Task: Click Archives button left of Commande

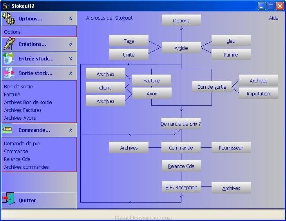Action: point(129,148)
